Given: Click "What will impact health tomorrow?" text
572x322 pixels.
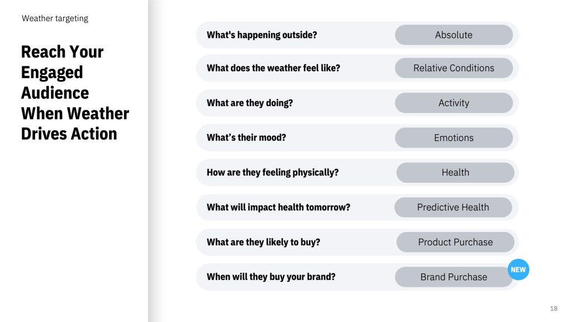Looking at the screenshot, I should click(278, 207).
